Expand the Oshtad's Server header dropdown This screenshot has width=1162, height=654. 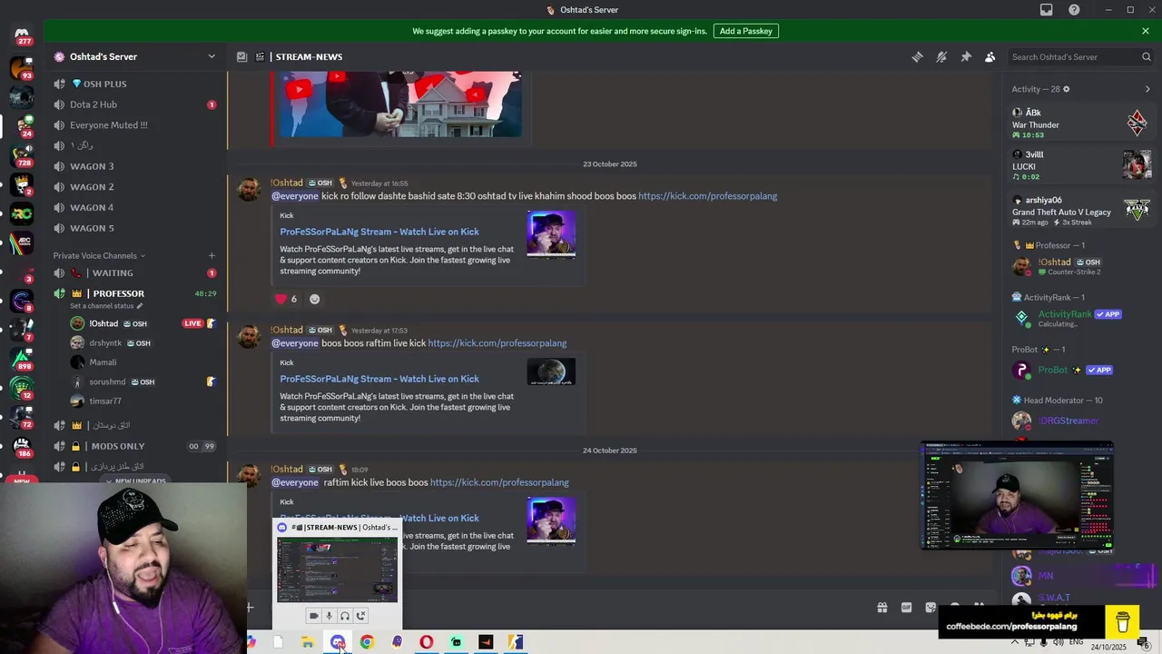pyautogui.click(x=212, y=56)
